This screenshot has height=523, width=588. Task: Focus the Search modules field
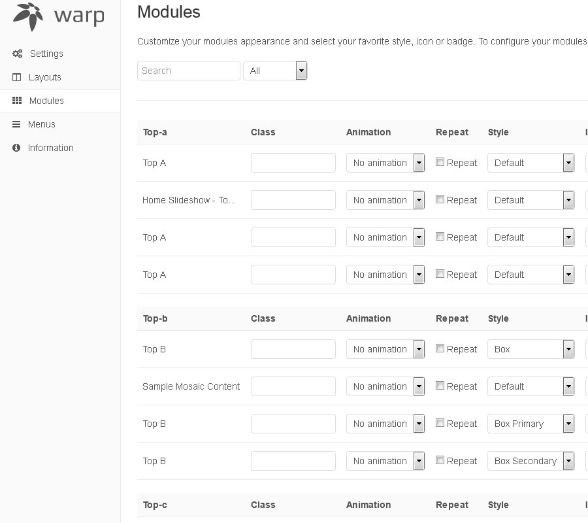pos(189,71)
